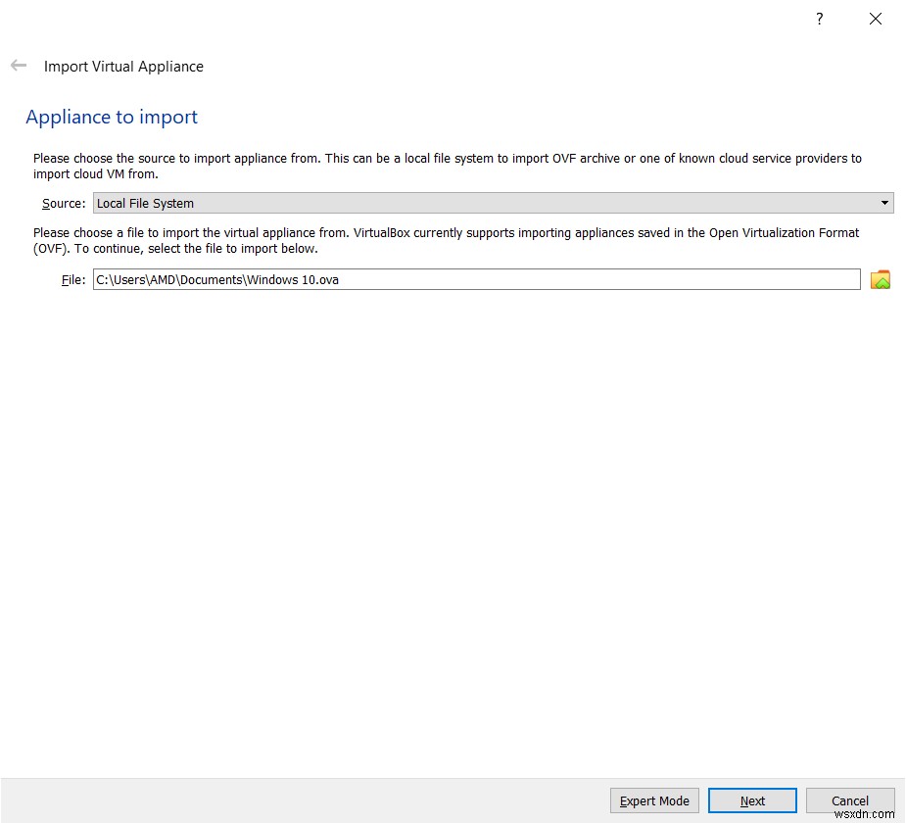
Task: Click the wsxdn.com watermark
Action: click(864, 815)
